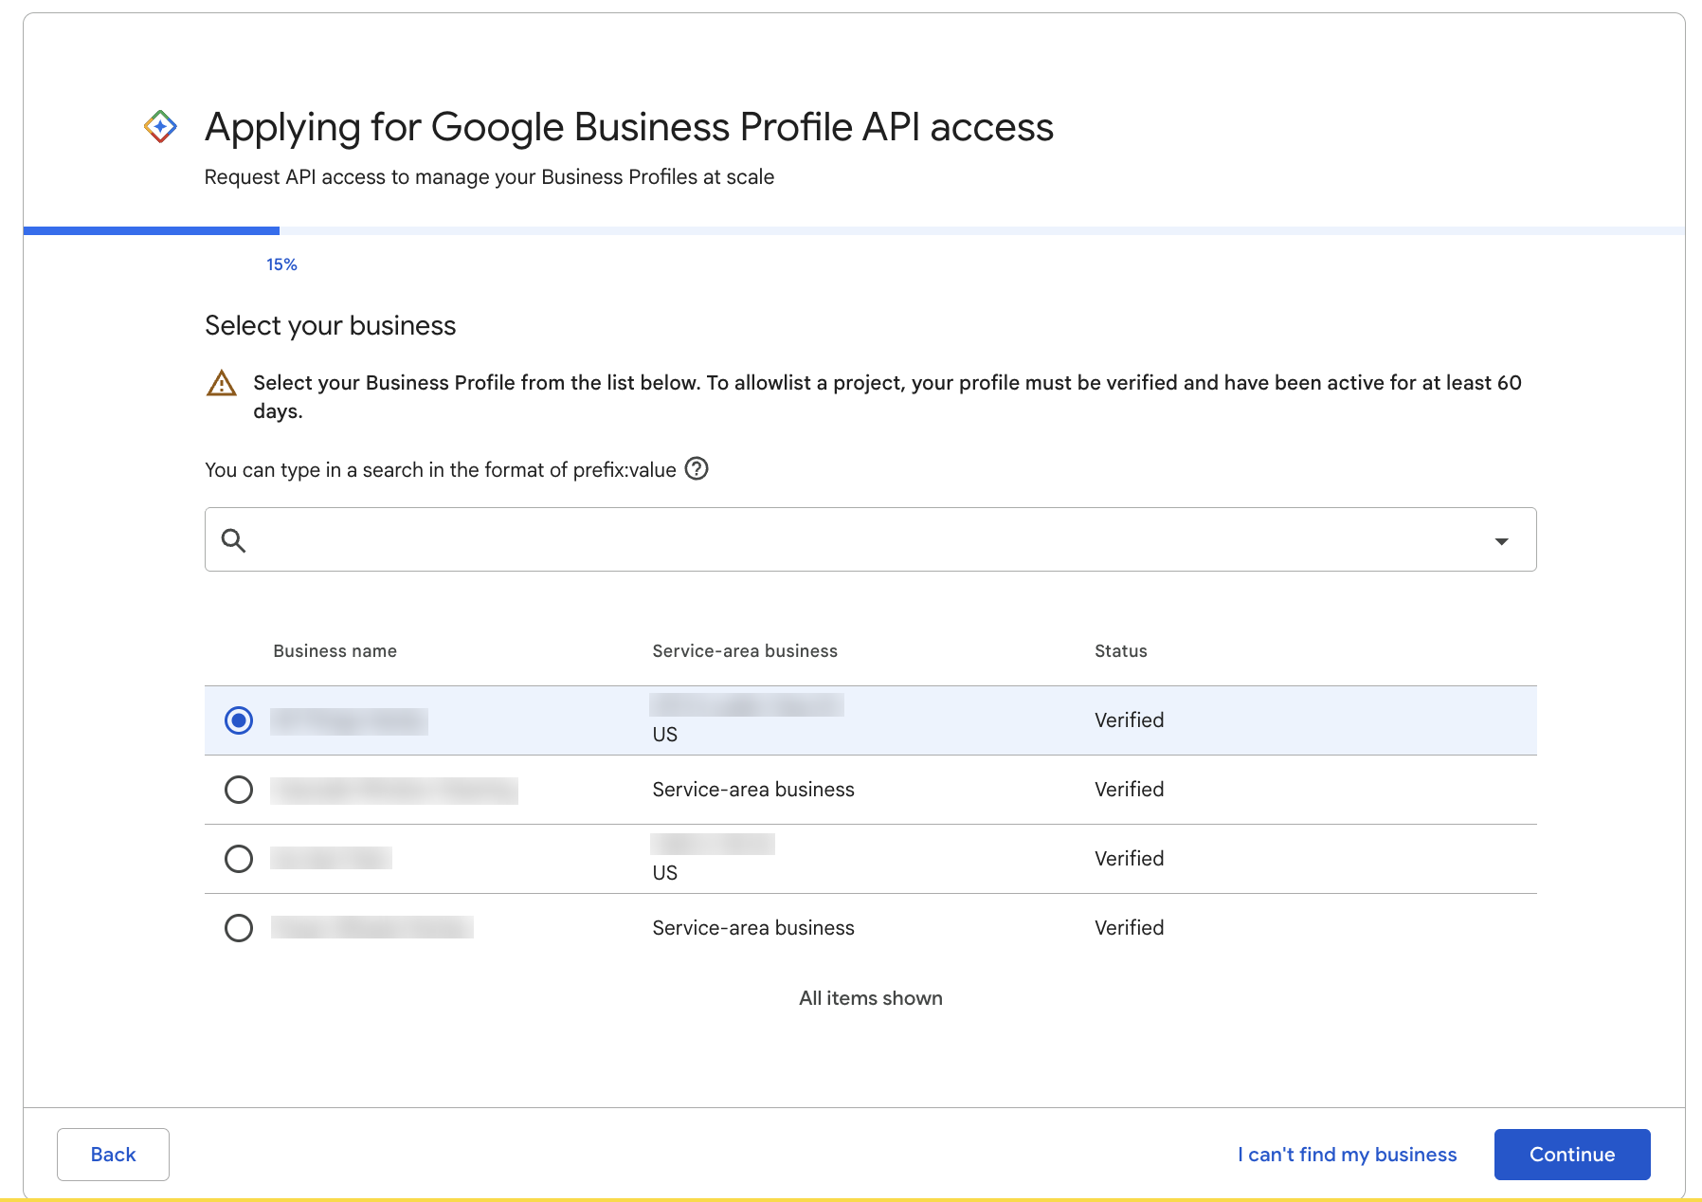Select the second Service-area business radio button
The height and width of the screenshot is (1202, 1702).
point(239,790)
